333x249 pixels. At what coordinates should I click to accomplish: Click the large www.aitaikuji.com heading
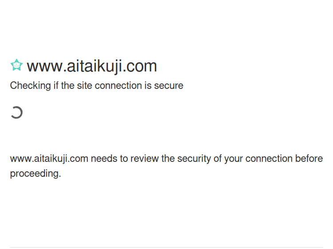tap(91, 66)
